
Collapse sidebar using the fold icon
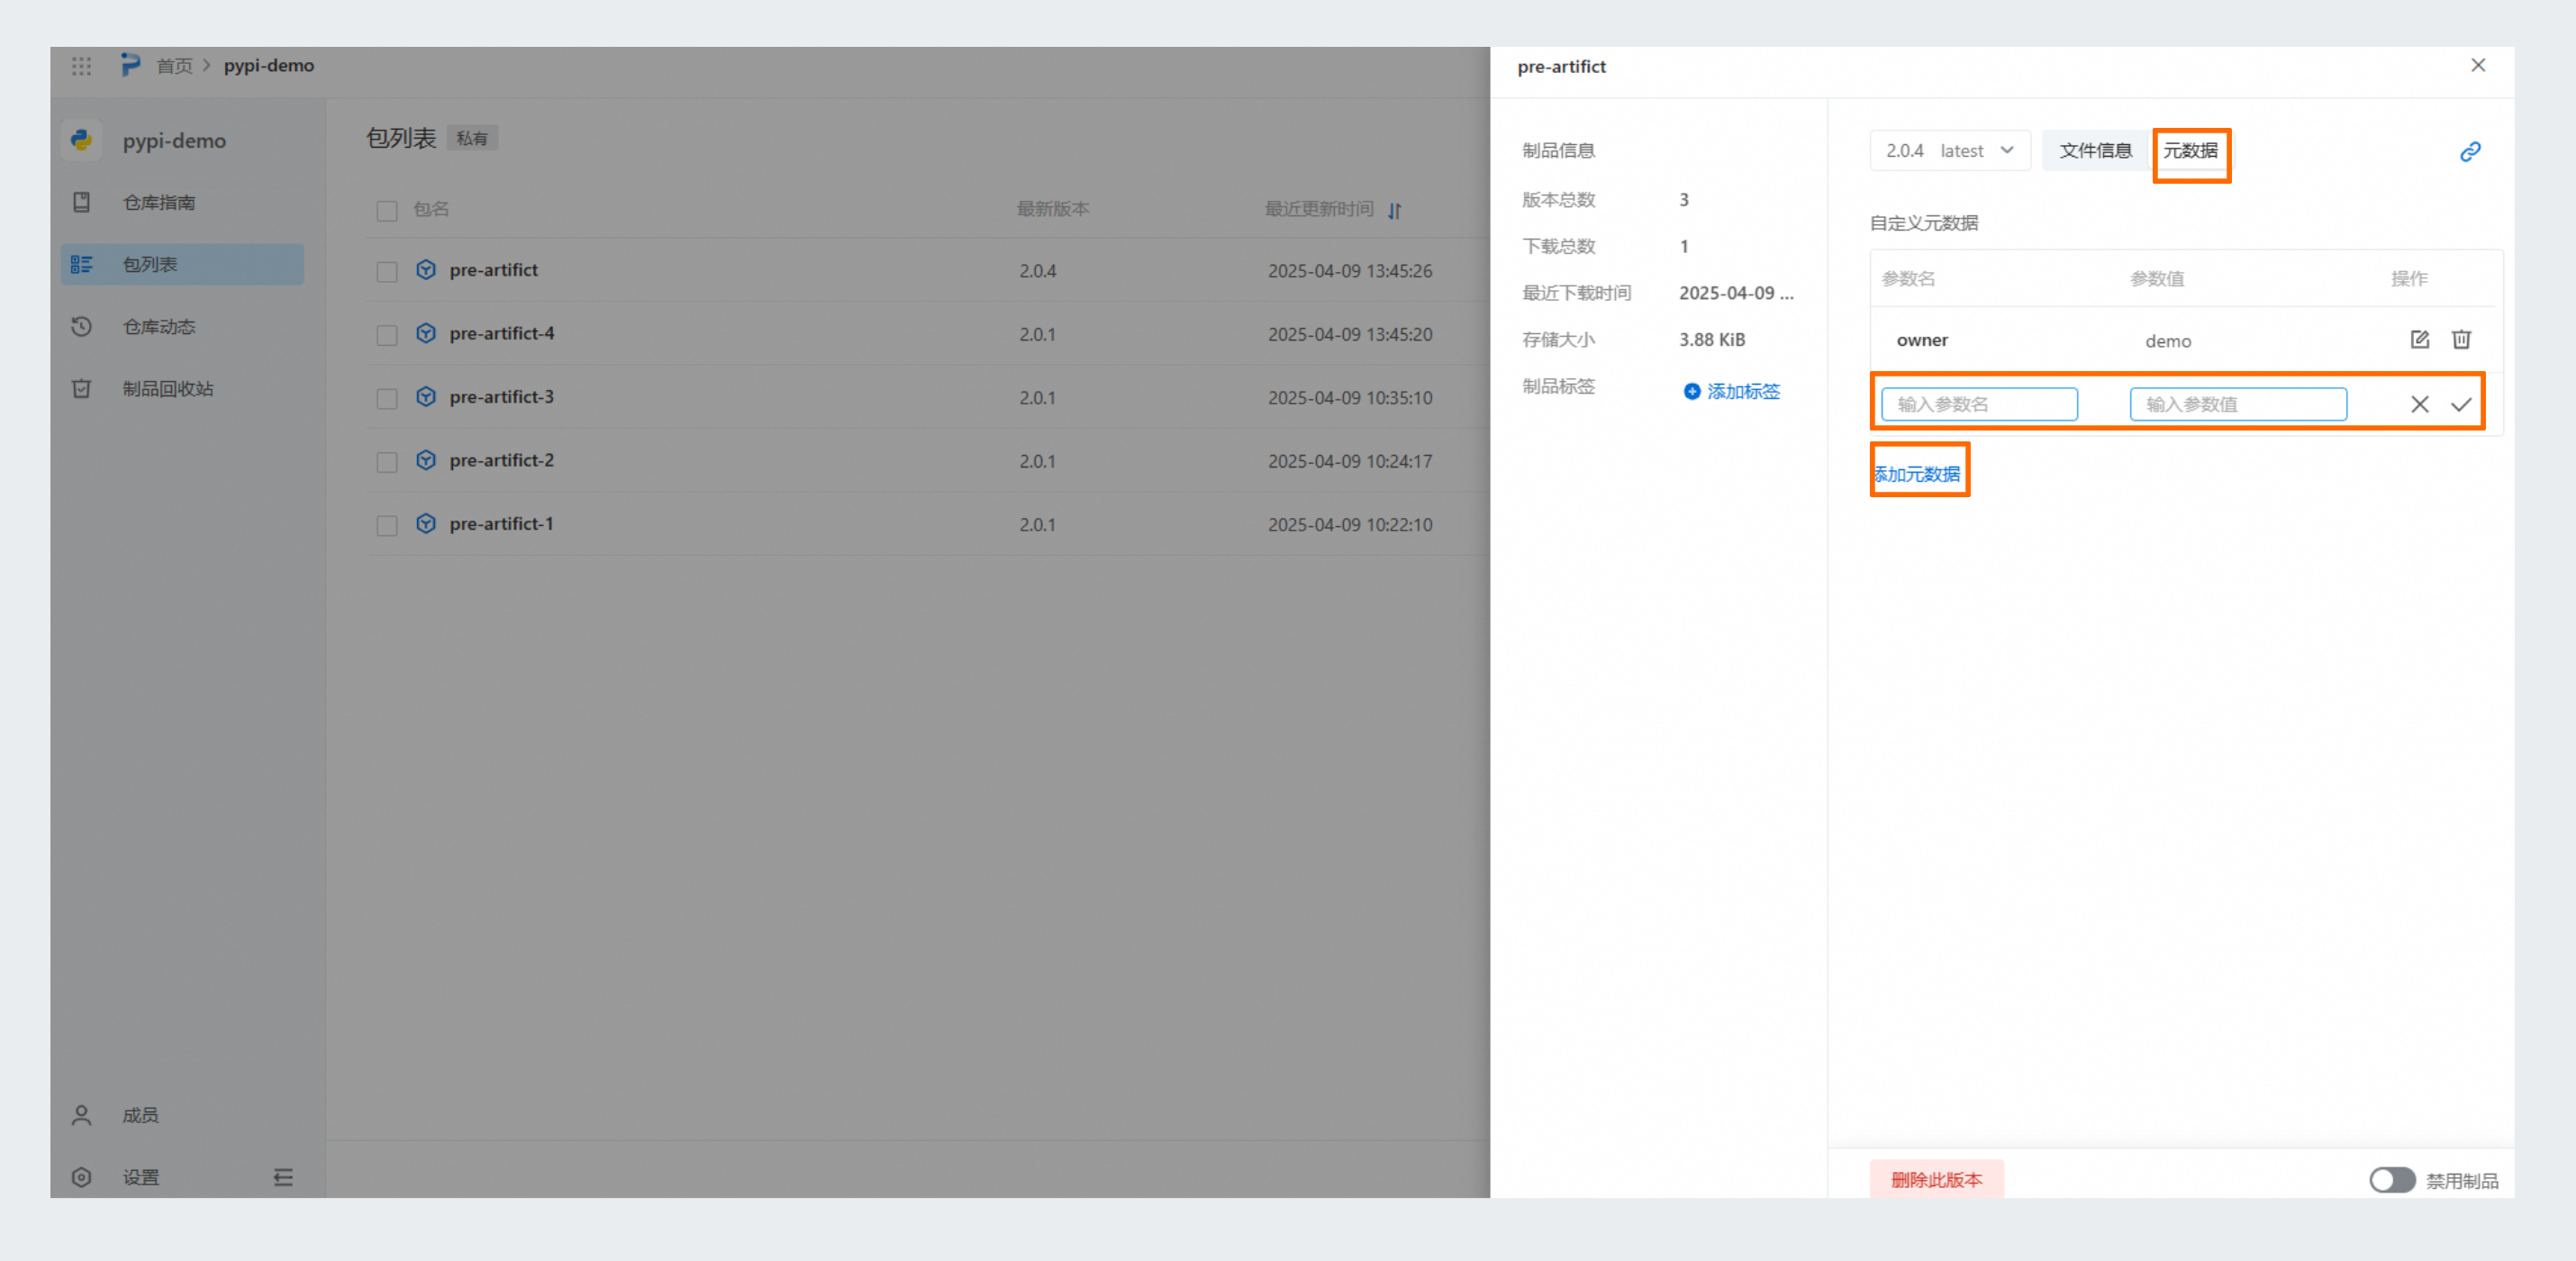point(283,1177)
